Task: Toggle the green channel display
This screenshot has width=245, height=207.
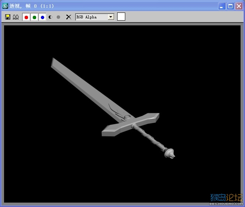Action: click(x=34, y=17)
